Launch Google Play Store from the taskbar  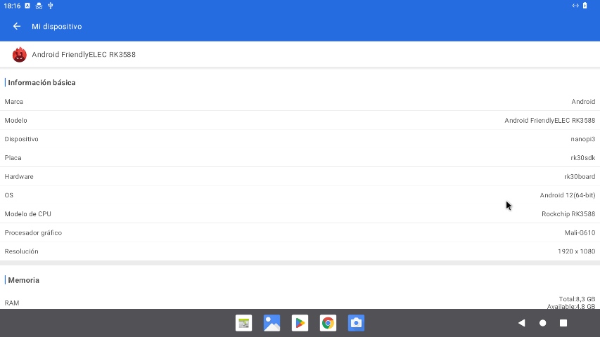(300, 323)
